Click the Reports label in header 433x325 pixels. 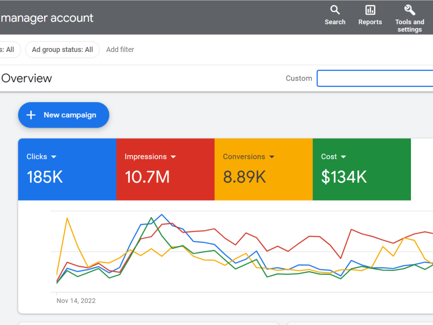370,22
